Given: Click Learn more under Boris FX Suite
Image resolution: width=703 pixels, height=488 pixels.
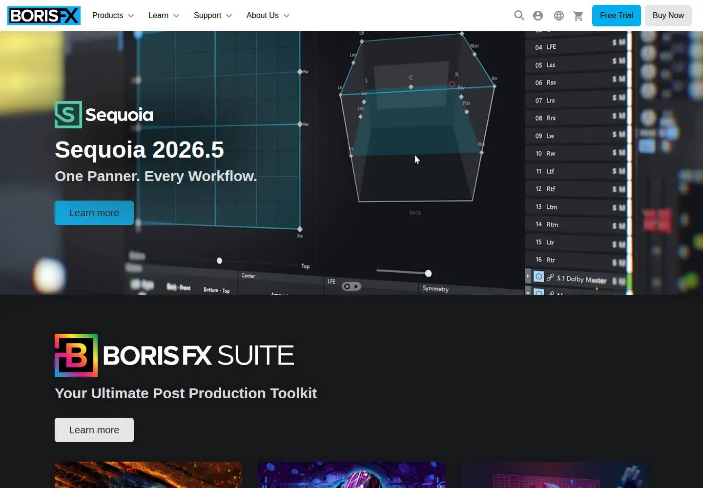Looking at the screenshot, I should (x=94, y=430).
